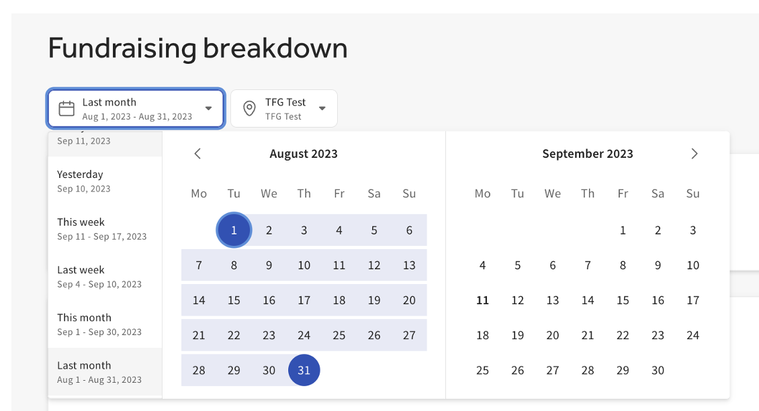Go to previous month using left arrow
Viewport: 759px width, 411px height.
(x=197, y=154)
